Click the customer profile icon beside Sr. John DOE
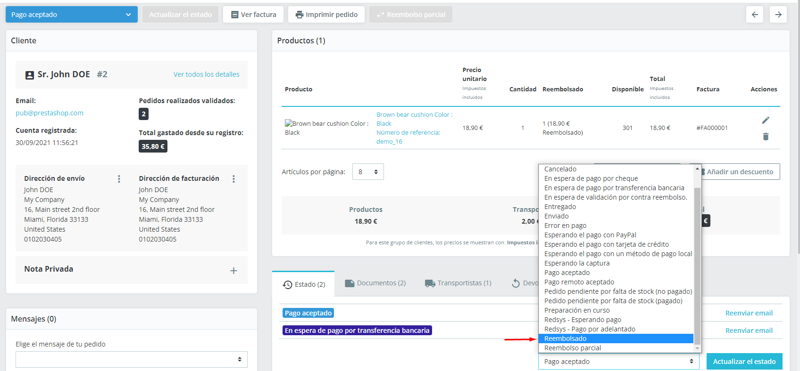Screen dimensions: 800x371 [x=29, y=75]
